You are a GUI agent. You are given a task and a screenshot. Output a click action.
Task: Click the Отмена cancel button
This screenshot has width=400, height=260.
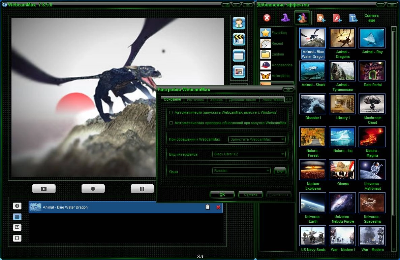(x=250, y=194)
